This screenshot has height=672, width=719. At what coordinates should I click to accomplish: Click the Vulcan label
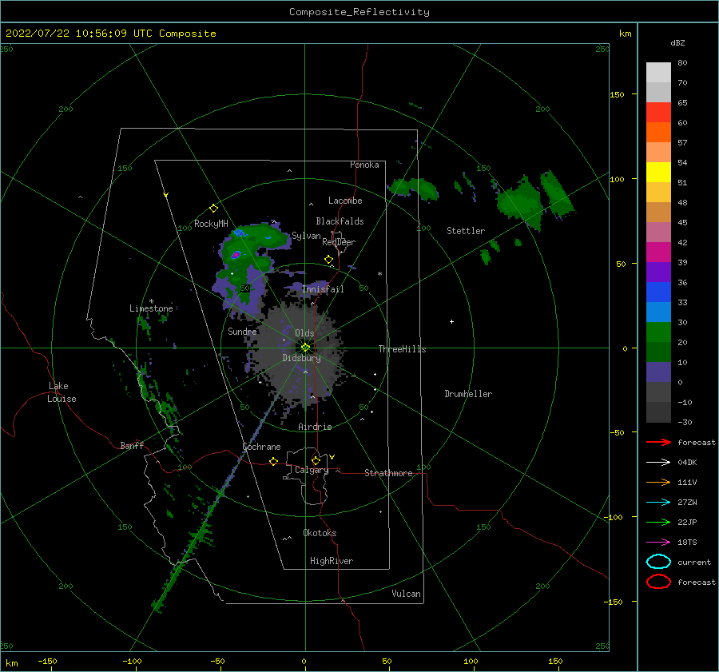[x=407, y=594]
